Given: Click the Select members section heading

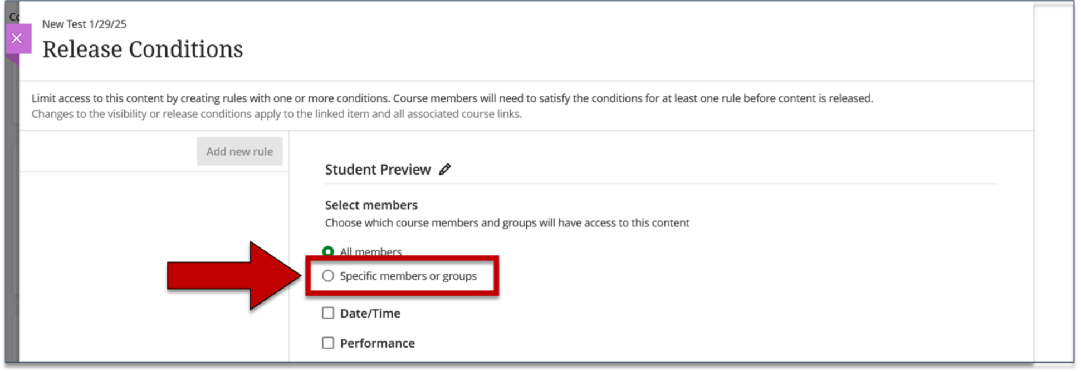Looking at the screenshot, I should (371, 205).
